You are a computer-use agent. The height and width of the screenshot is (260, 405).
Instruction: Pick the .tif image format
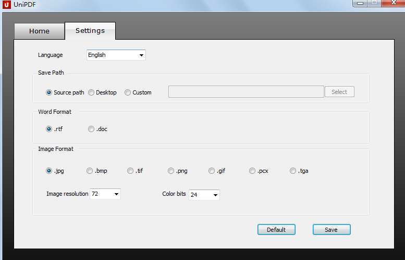(x=131, y=171)
